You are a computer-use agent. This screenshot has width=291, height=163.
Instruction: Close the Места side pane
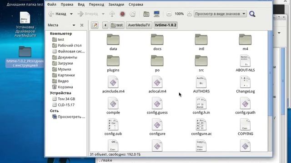pos(82,25)
